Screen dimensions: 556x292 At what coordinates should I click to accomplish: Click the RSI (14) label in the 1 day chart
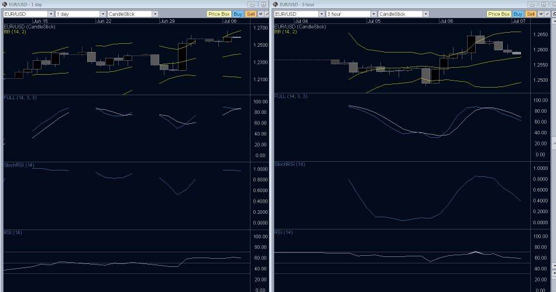13,232
